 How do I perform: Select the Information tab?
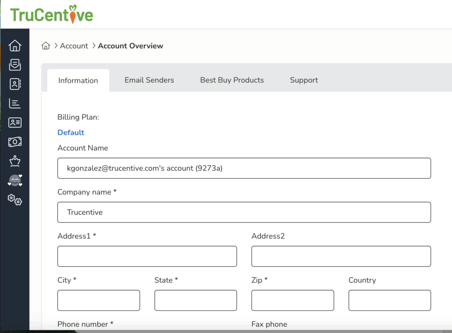coord(78,80)
